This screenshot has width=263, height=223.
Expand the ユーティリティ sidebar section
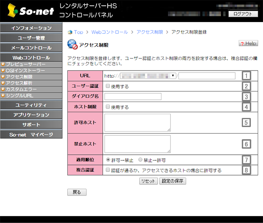[x=31, y=105]
